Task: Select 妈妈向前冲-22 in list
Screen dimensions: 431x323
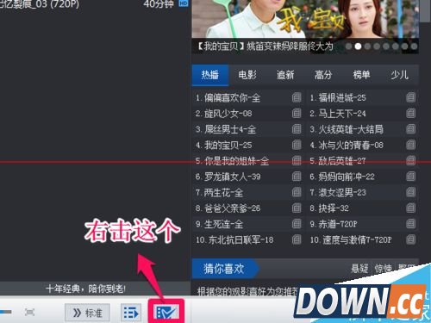Action: pos(342,177)
